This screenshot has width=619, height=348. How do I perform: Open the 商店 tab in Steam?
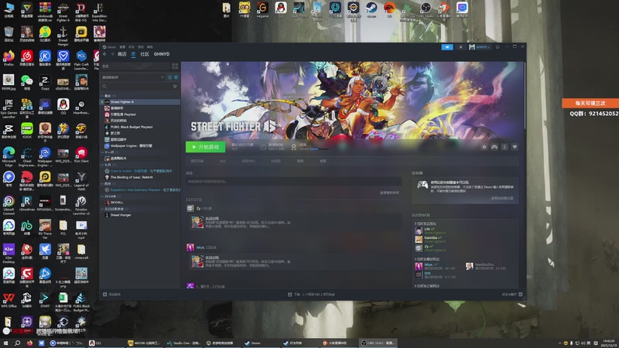[x=122, y=54]
